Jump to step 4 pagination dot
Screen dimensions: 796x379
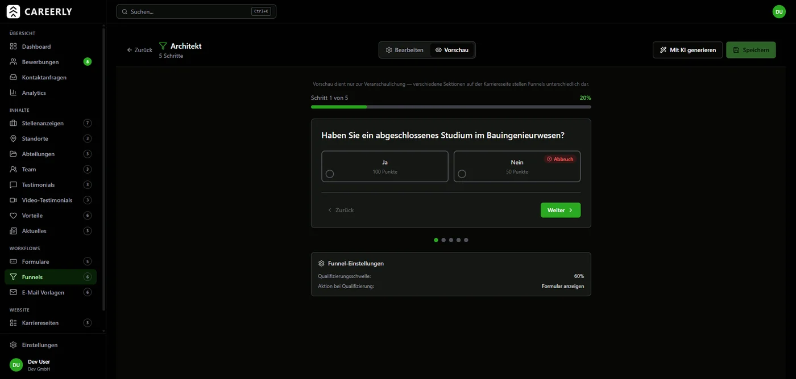458,240
